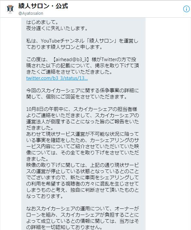Click the line starting 今回のスカイカーシェア
Viewport: 191px width, 230px height.
pos(82,91)
